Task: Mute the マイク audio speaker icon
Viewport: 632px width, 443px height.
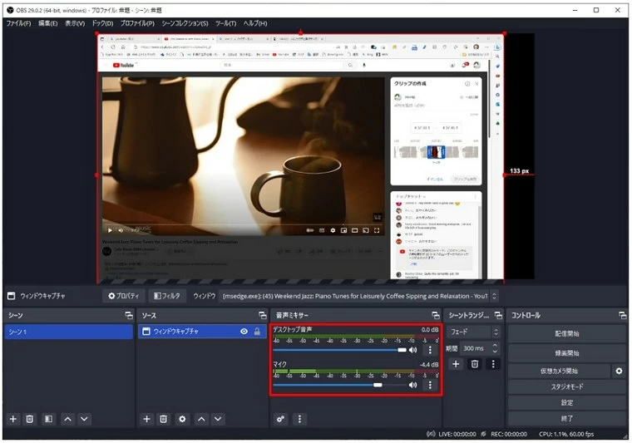Action: coord(413,385)
